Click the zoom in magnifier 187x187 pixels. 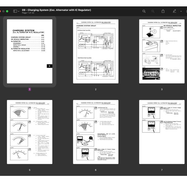click(x=153, y=11)
